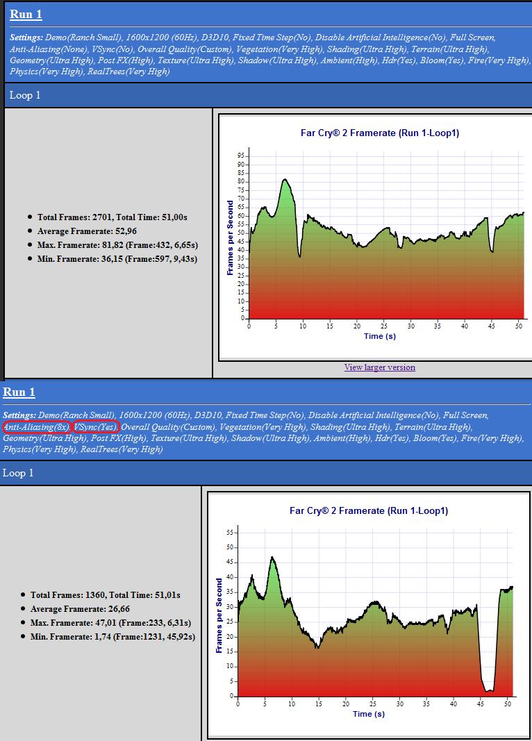
Task: Click 'Time (s)' label under the 95-scale chart
Action: point(380,336)
